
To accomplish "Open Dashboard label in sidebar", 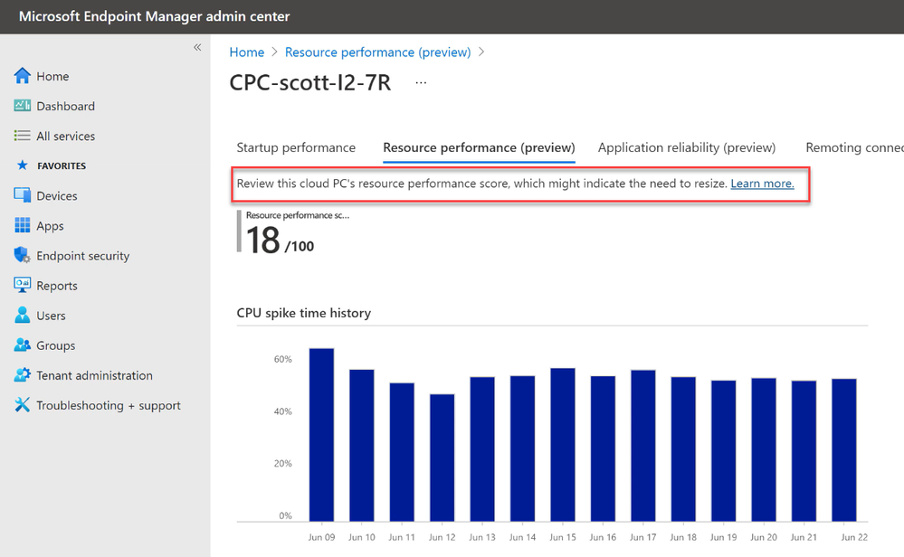I will coord(66,106).
